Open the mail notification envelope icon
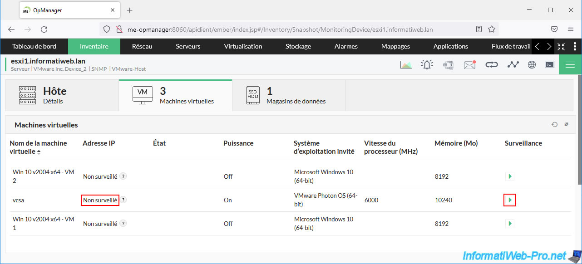Viewport: 582px width, 264px height. point(469,65)
